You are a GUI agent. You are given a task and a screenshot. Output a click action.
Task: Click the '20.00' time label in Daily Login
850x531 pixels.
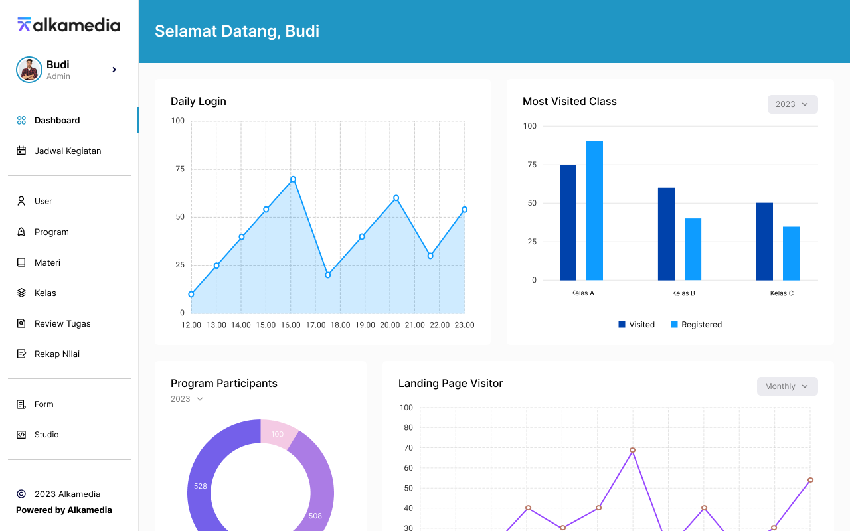pos(390,325)
